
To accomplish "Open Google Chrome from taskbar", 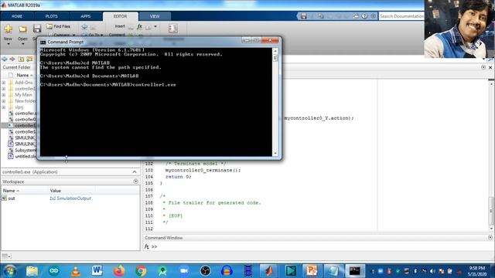I will click(x=141, y=271).
